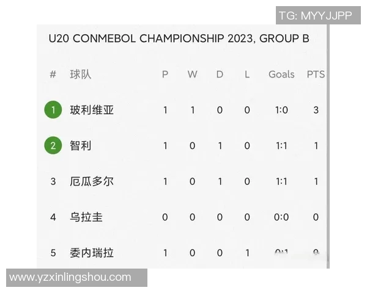Open the 智利 team entry

tap(81, 146)
